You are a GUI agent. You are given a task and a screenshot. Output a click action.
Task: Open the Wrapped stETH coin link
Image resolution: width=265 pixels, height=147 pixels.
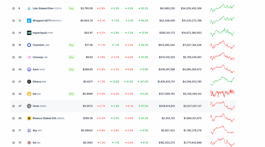pyautogui.click(x=47, y=21)
